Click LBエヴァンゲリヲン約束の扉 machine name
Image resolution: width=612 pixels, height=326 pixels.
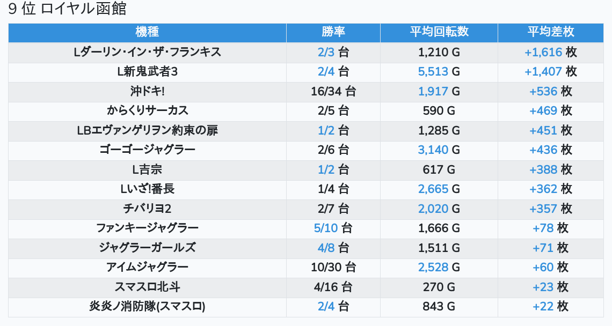(x=147, y=130)
